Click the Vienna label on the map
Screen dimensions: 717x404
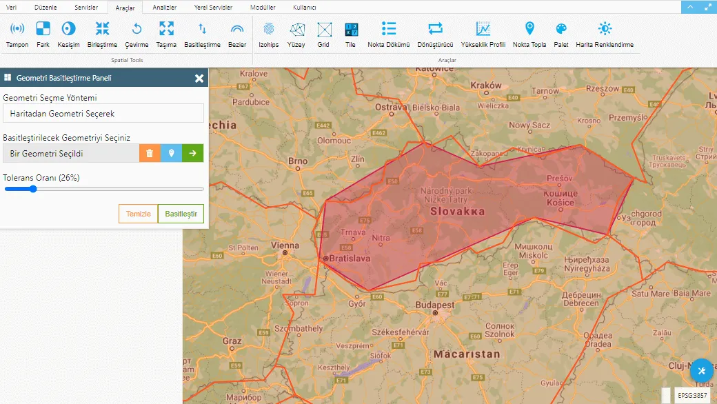click(285, 245)
